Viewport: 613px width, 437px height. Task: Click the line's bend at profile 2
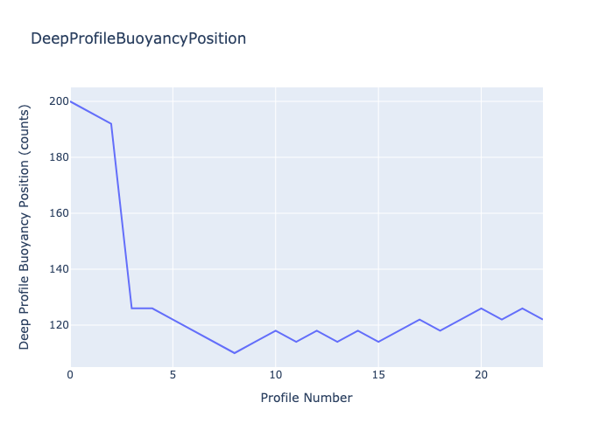(x=111, y=124)
